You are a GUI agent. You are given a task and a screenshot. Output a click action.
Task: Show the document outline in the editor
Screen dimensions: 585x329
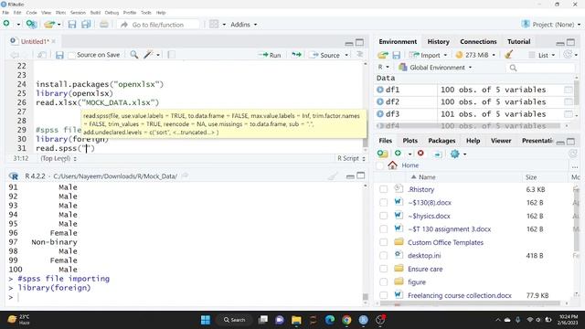coord(359,55)
